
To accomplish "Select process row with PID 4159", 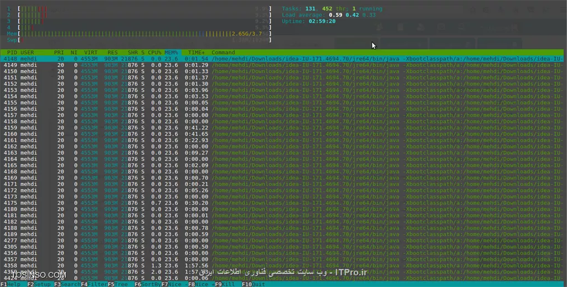I will coord(282,127).
